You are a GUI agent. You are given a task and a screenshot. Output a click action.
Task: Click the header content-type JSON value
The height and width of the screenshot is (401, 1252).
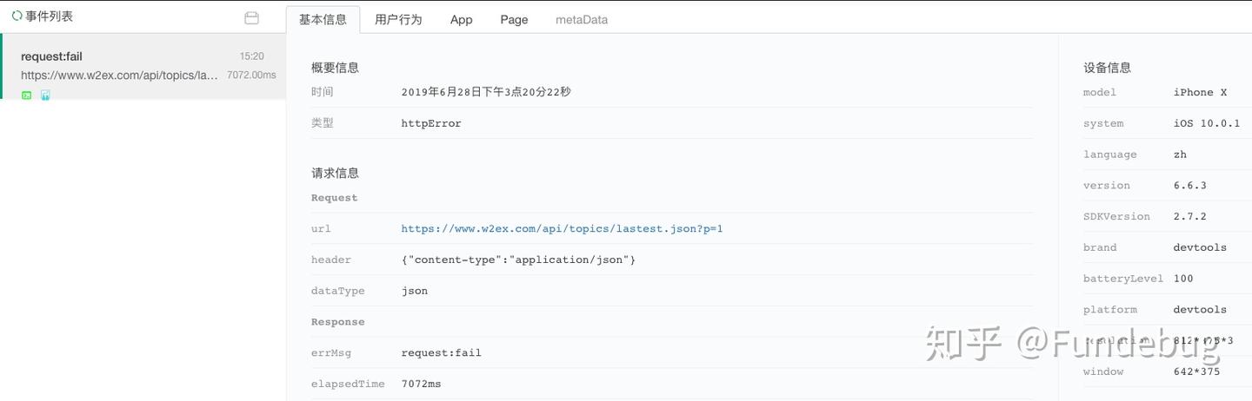(518, 260)
